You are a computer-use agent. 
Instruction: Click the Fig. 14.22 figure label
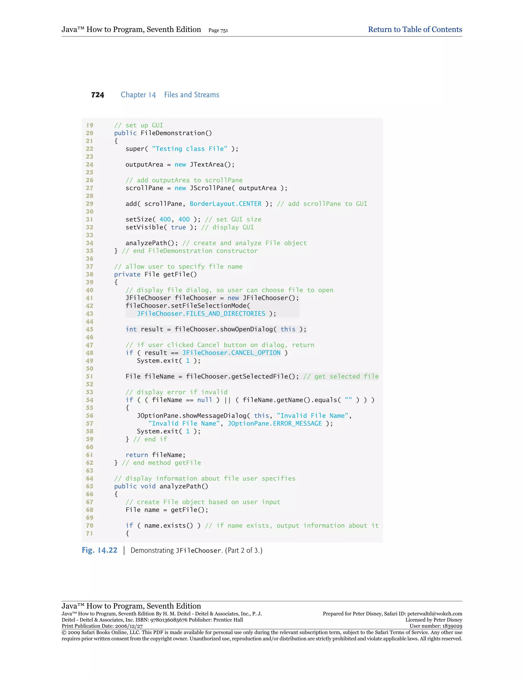click(99, 550)
